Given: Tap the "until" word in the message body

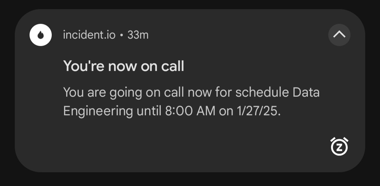Looking at the screenshot, I should click(149, 111).
